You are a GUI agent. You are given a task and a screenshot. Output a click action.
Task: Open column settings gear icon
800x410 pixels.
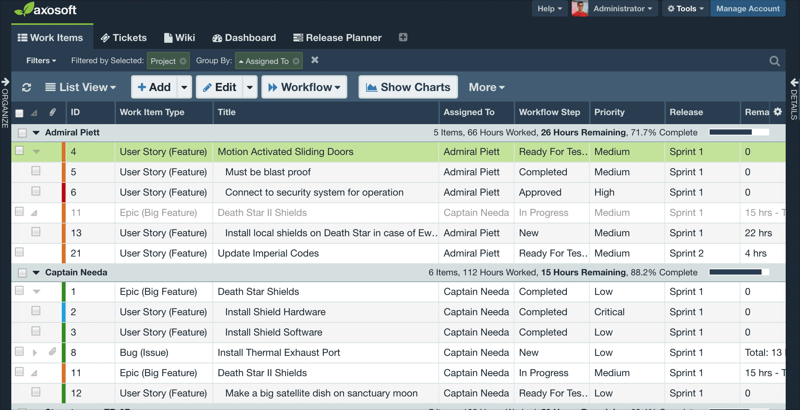click(778, 112)
